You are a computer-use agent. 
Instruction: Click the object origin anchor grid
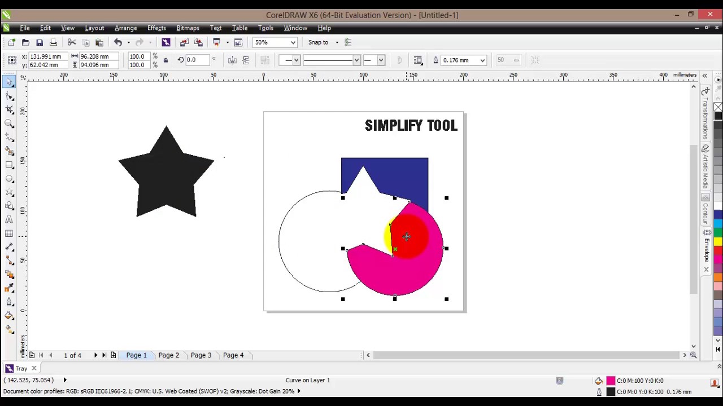pyautogui.click(x=12, y=60)
